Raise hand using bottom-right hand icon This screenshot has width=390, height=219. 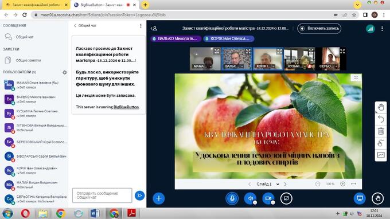pos(377,198)
